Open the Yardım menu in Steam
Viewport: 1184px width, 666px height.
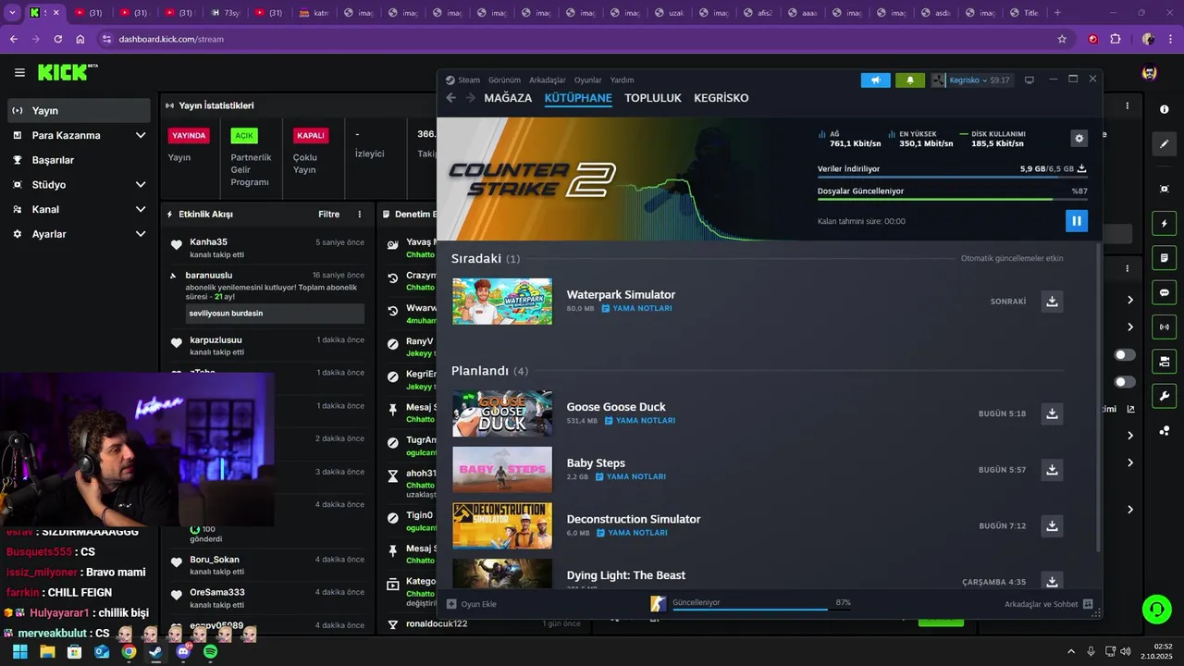pyautogui.click(x=623, y=80)
